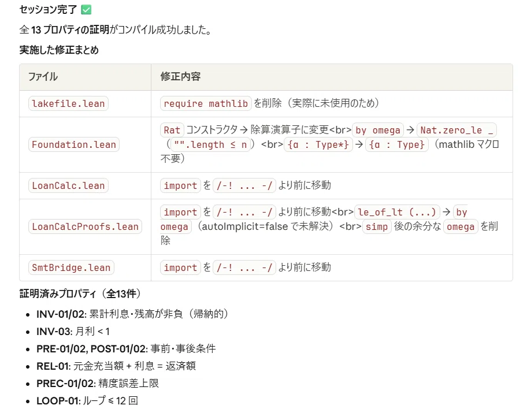This screenshot has height=409, width=527.
Task: Click the 実施した修正まとめ heading
Action: tap(59, 50)
